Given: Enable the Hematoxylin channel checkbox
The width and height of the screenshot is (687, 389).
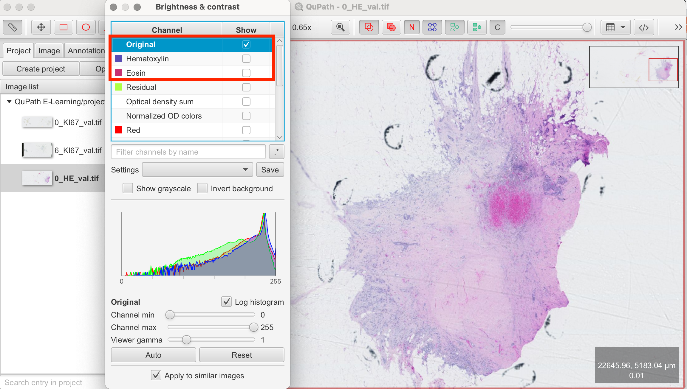Looking at the screenshot, I should 246,59.
